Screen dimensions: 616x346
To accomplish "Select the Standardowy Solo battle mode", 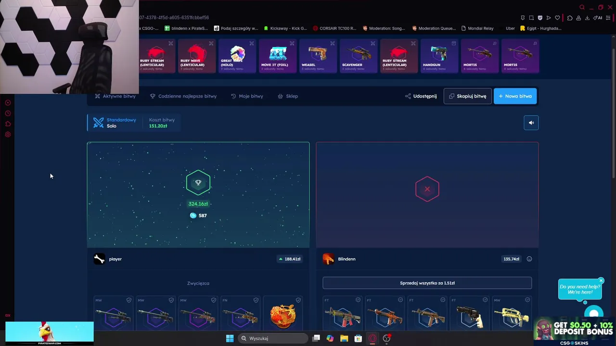I will click(x=115, y=123).
